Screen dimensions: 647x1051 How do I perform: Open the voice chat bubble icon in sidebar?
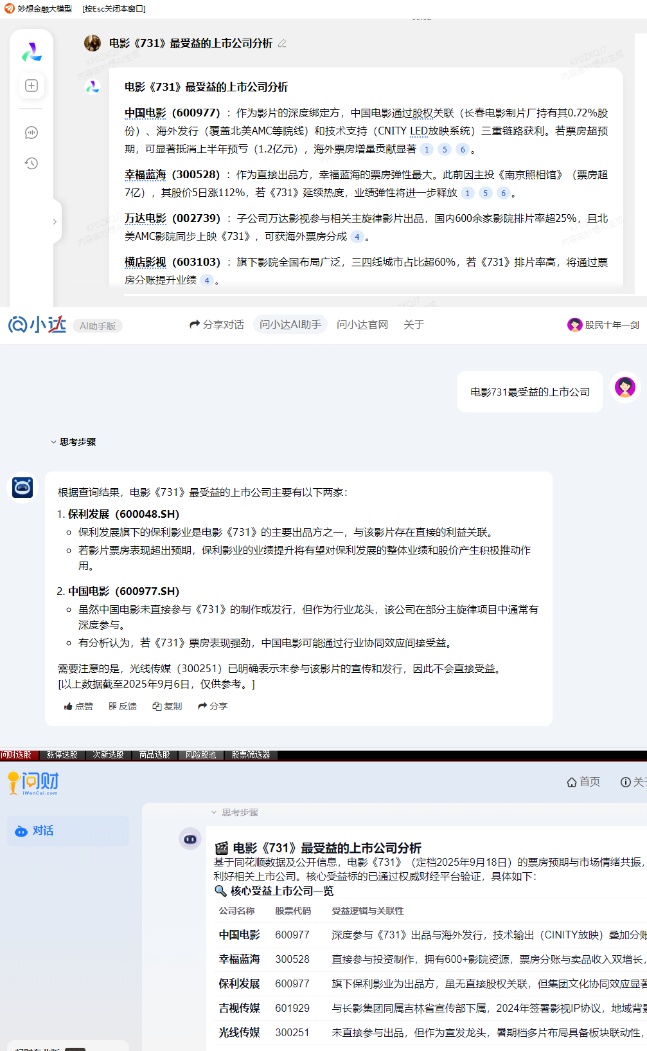coord(31,133)
